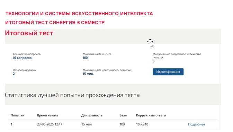
Task: Click the Осталось попыток label
Action: [x=24, y=70]
